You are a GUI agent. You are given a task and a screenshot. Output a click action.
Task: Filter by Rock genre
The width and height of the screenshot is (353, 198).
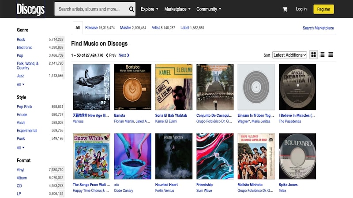point(21,40)
